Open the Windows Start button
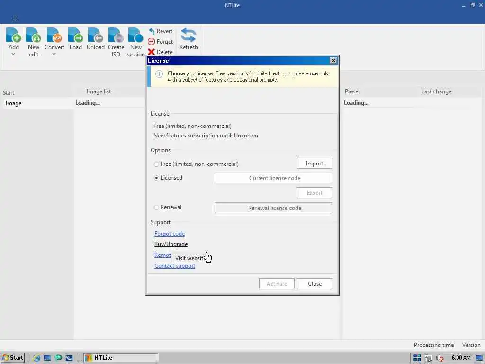 (x=12, y=358)
